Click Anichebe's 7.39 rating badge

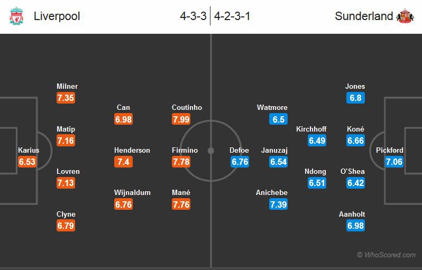coord(279,204)
